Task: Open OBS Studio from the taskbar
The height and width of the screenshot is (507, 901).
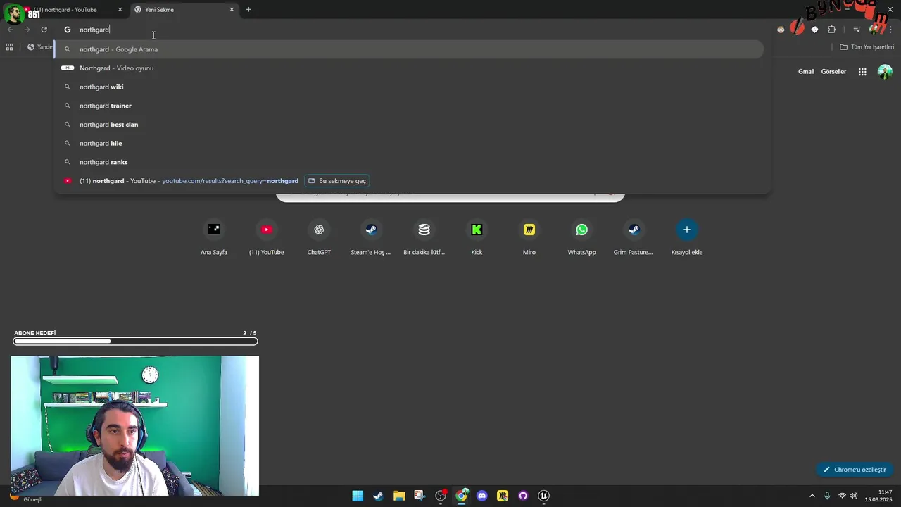Action: click(x=441, y=496)
